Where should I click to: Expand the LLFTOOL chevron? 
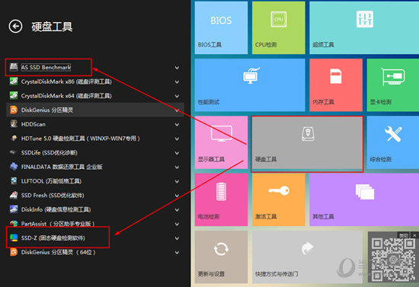click(x=177, y=181)
